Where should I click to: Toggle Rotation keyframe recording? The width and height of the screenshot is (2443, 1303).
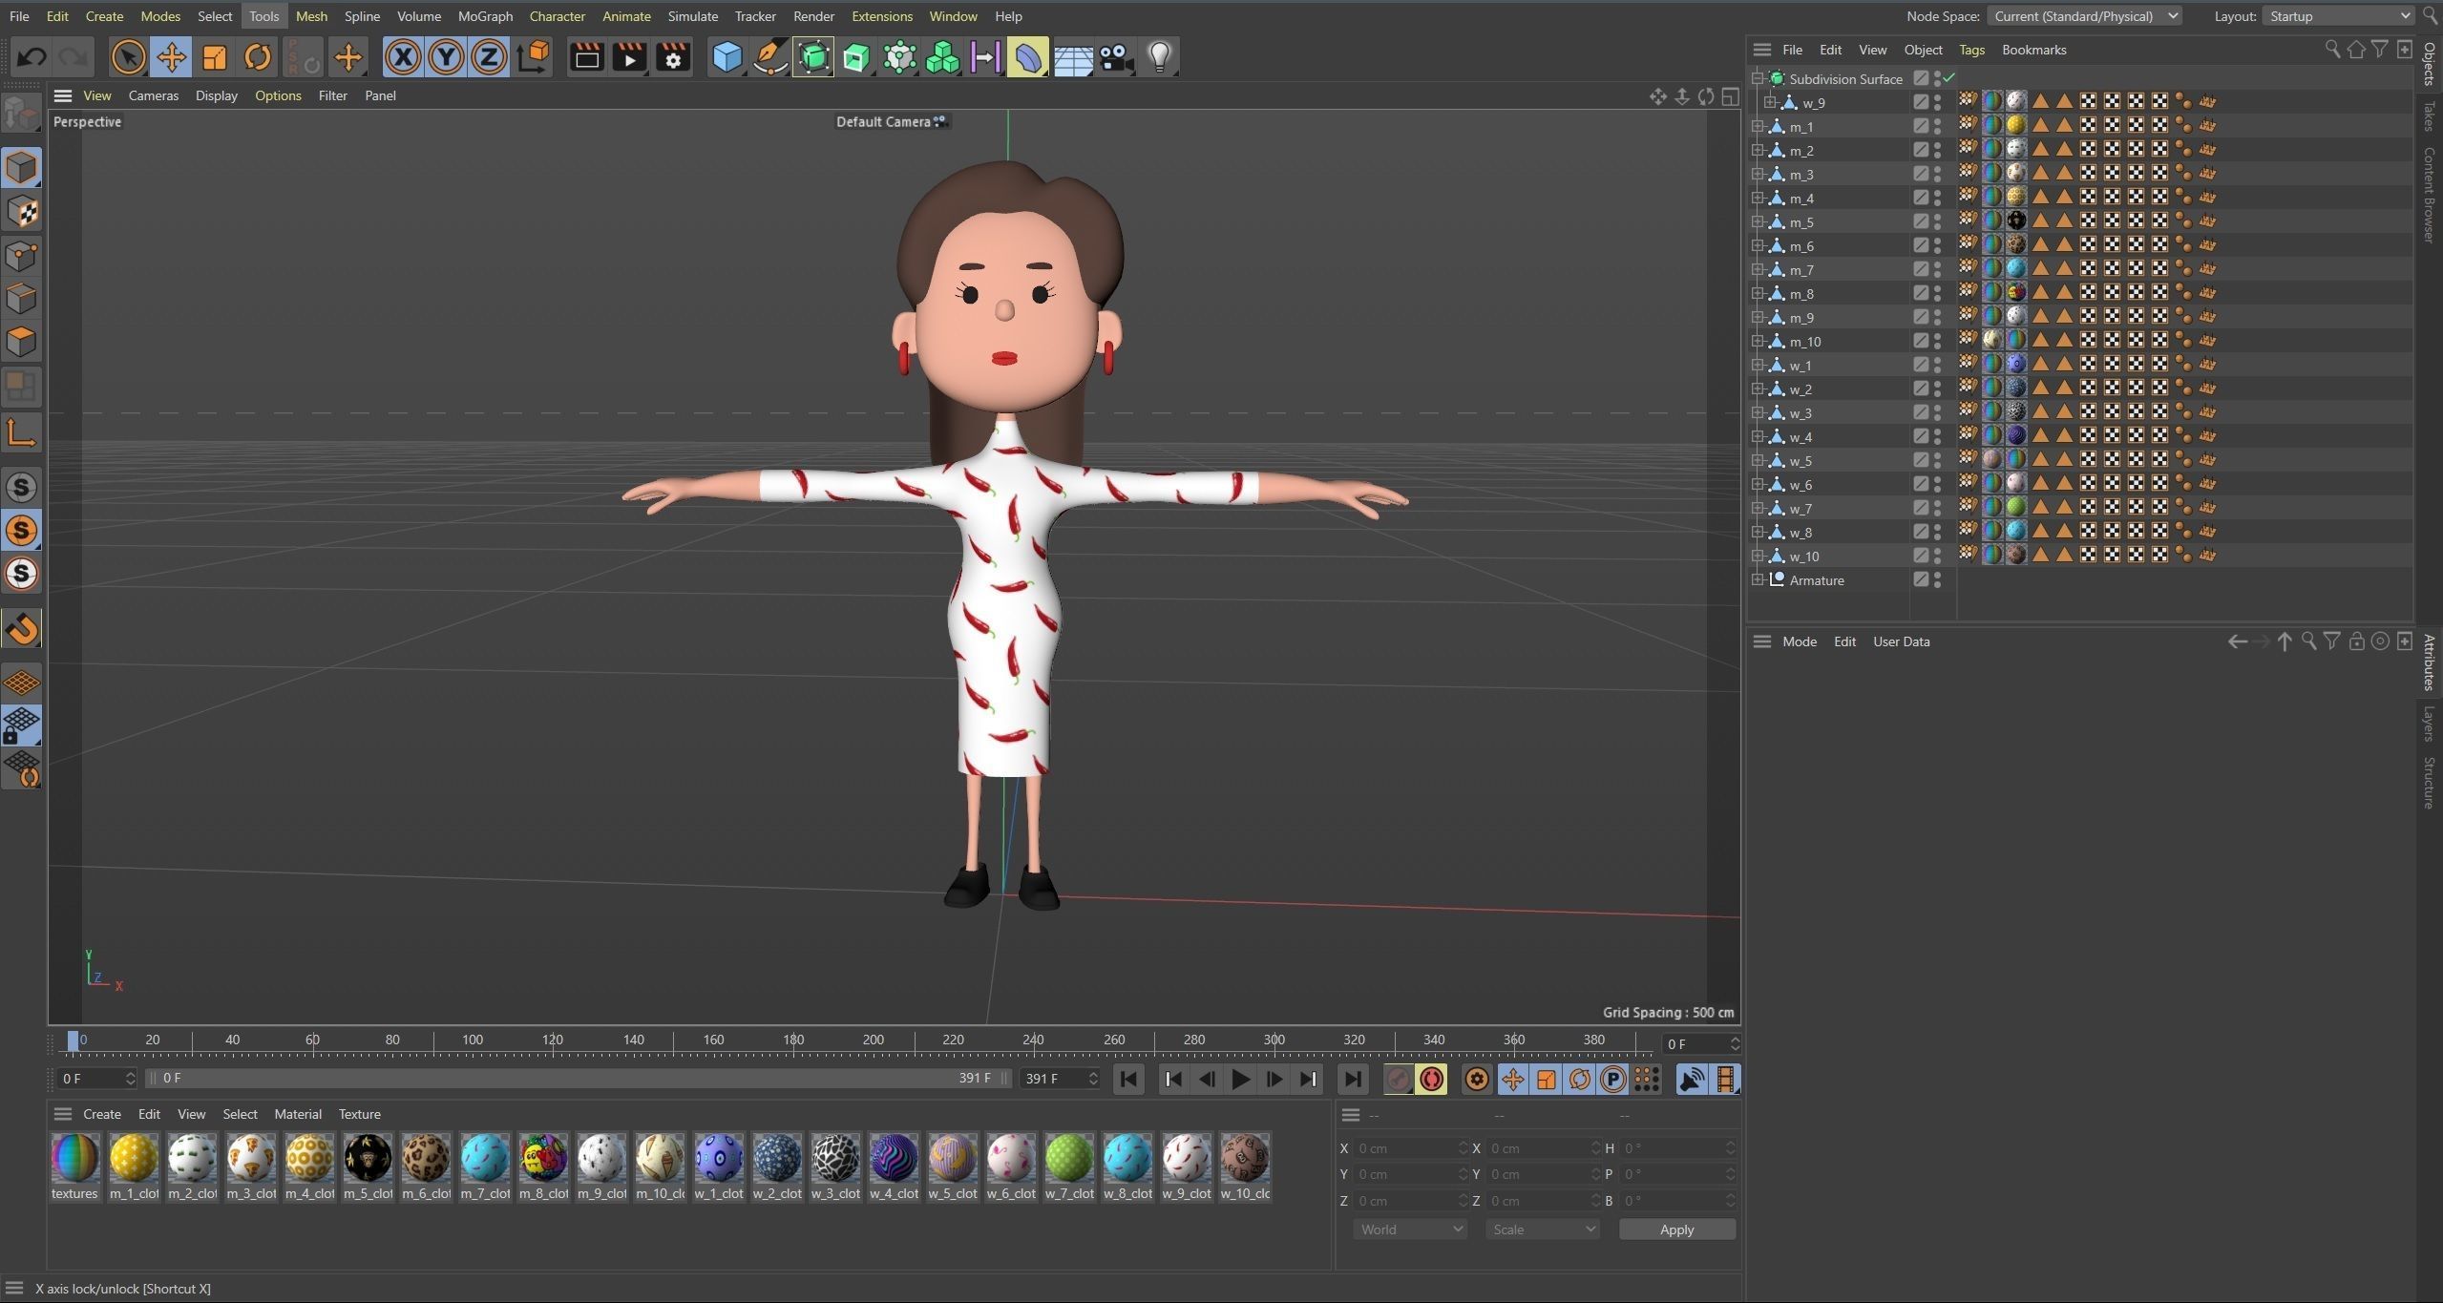tap(1579, 1079)
